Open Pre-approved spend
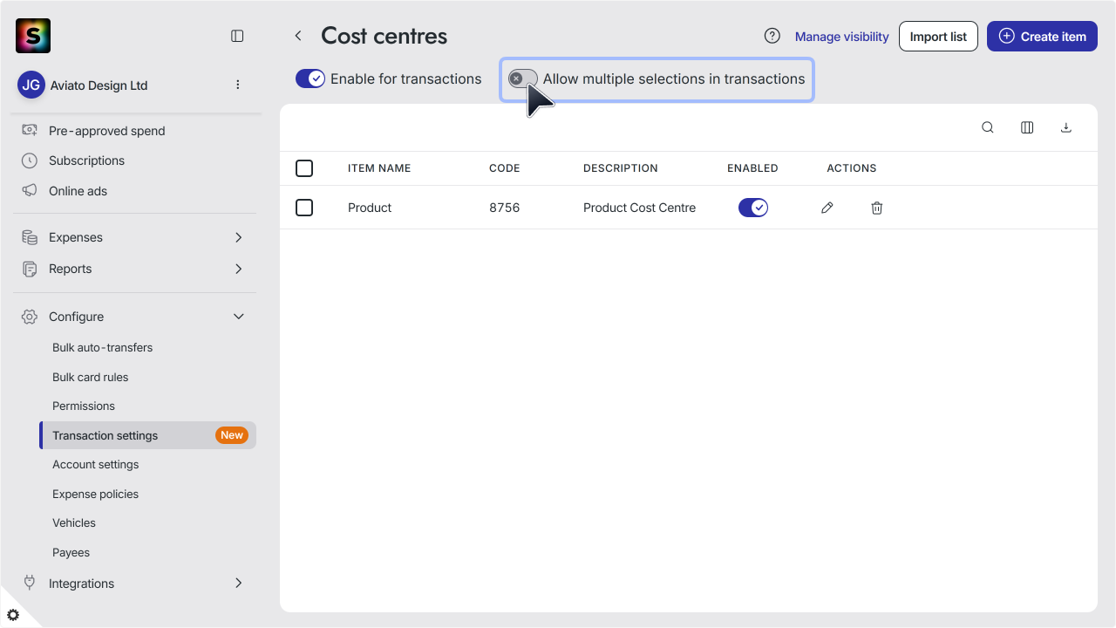Image resolution: width=1116 pixels, height=628 pixels. pyautogui.click(x=106, y=131)
